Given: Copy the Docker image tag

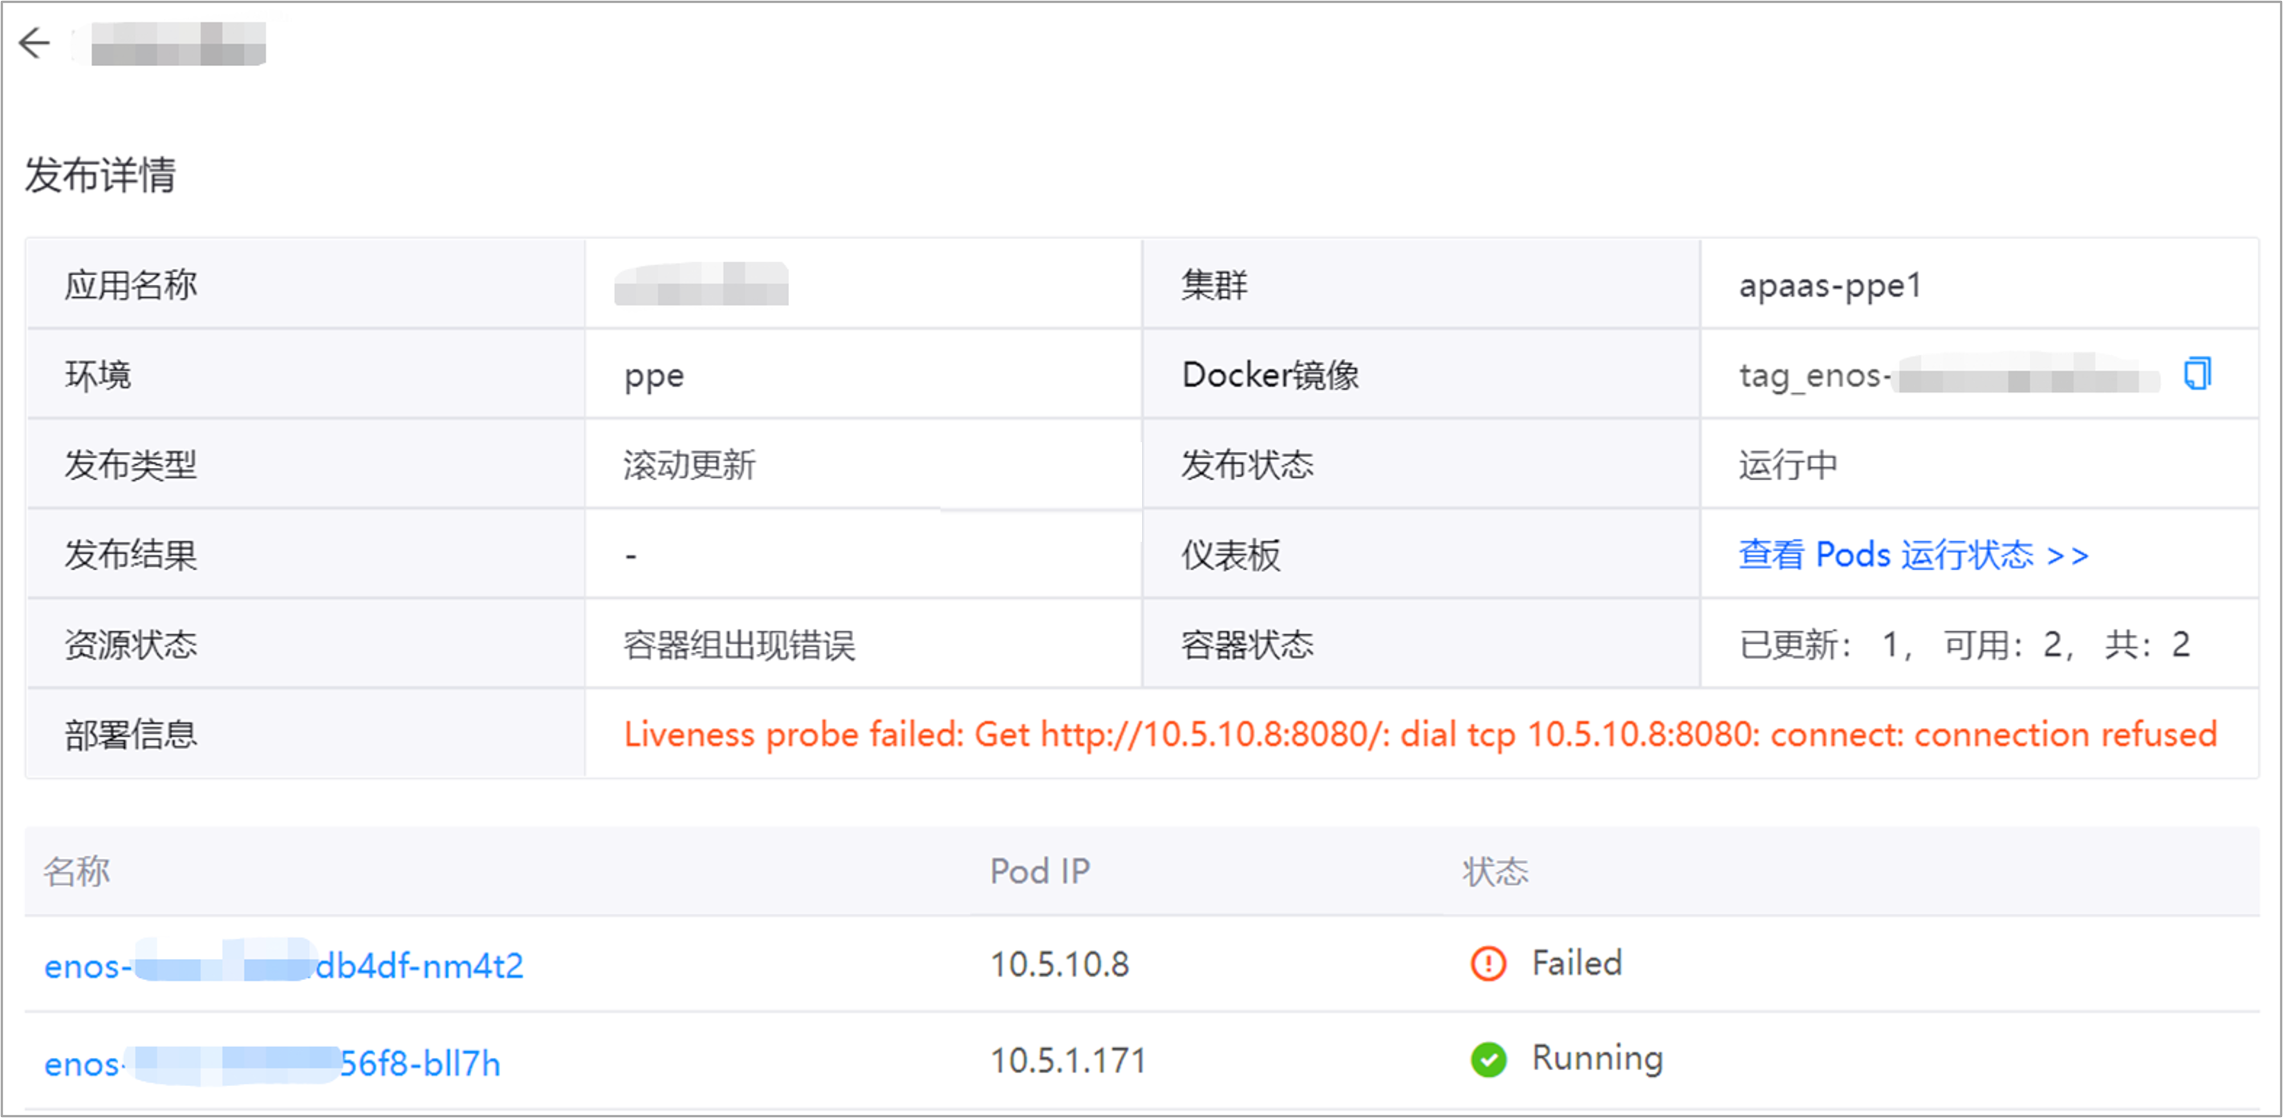Looking at the screenshot, I should coord(2197,373).
